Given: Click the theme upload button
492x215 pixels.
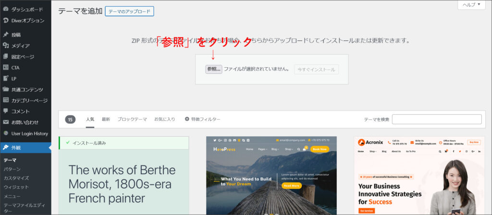Looking at the screenshot, I should (129, 11).
